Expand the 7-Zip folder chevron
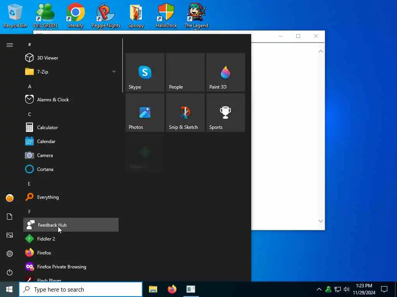Viewport: 397px width, 297px height. click(x=114, y=72)
